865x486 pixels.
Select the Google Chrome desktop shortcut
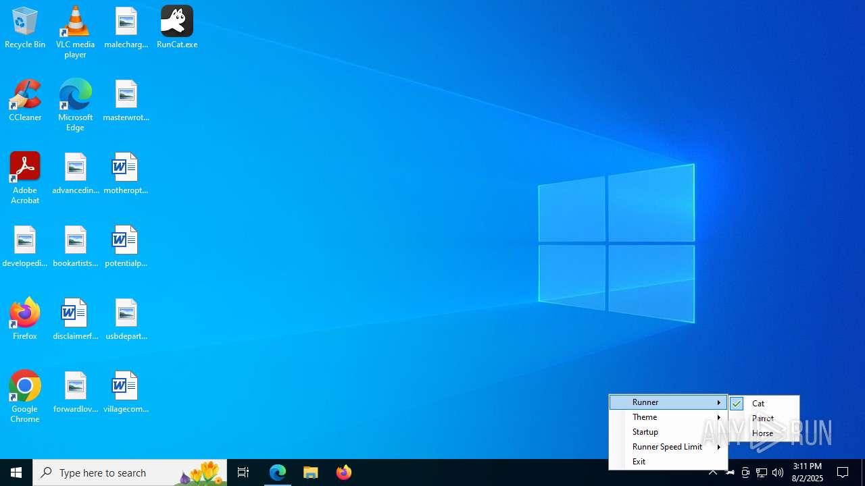coord(25,397)
